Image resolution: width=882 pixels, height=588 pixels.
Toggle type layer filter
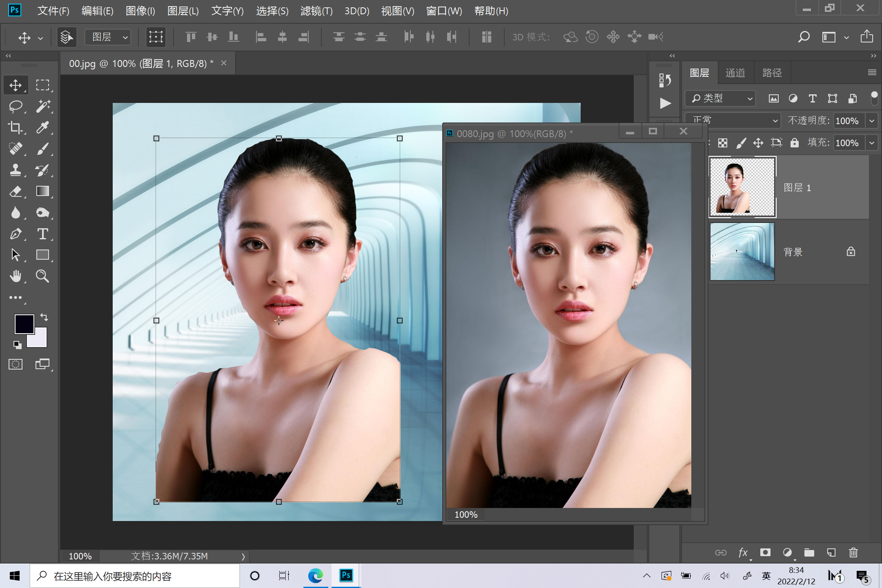(x=813, y=98)
